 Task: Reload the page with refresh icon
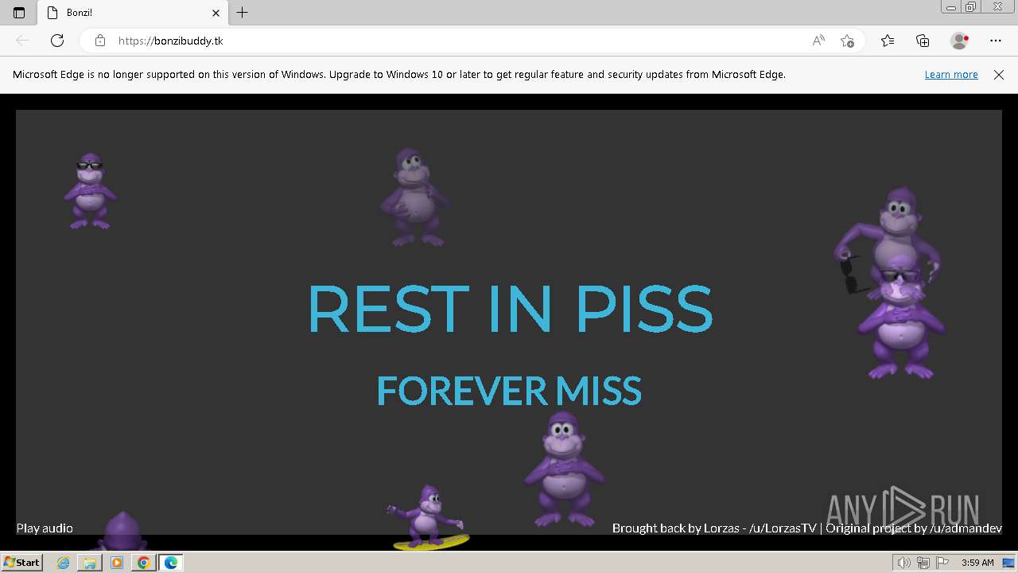click(57, 41)
